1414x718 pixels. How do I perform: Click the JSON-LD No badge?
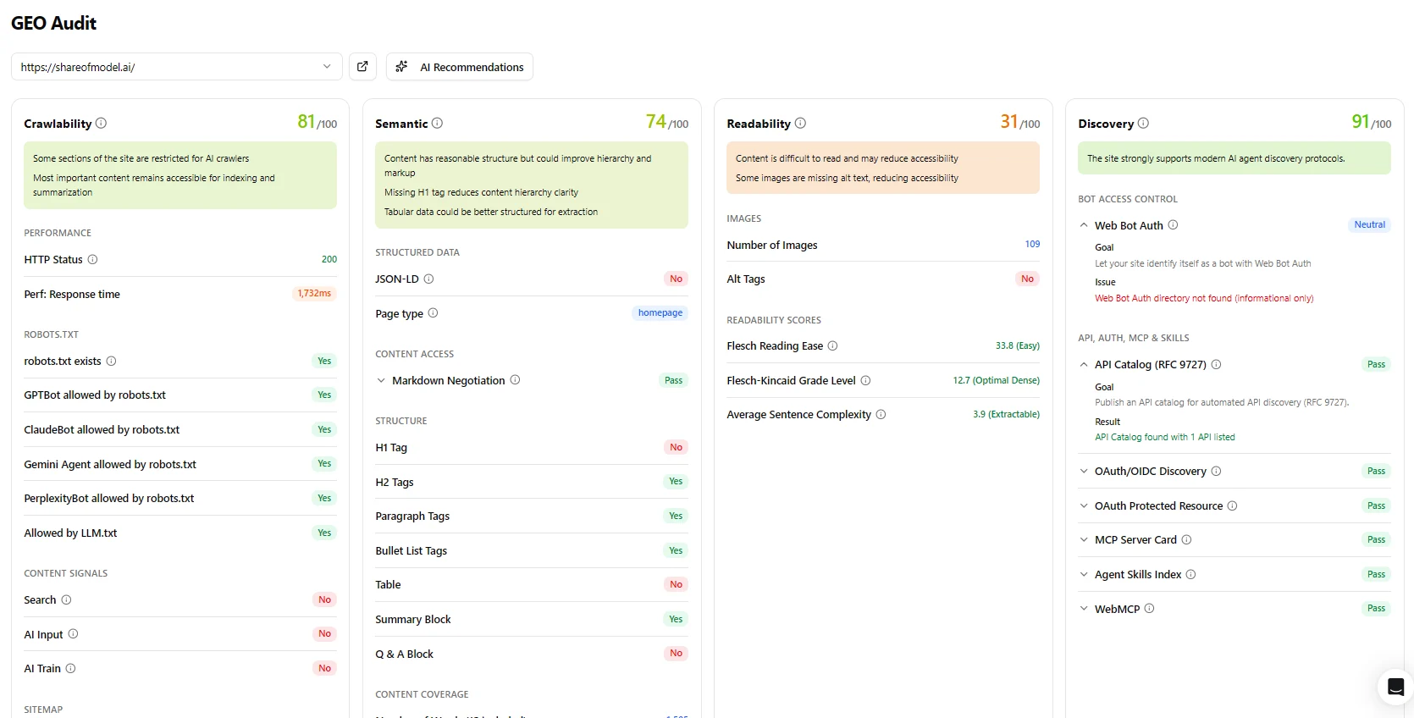[676, 279]
